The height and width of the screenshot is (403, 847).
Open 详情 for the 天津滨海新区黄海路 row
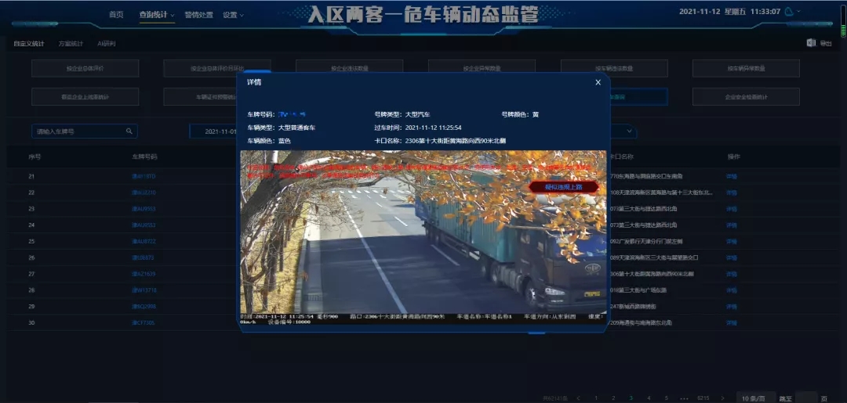[x=732, y=193]
